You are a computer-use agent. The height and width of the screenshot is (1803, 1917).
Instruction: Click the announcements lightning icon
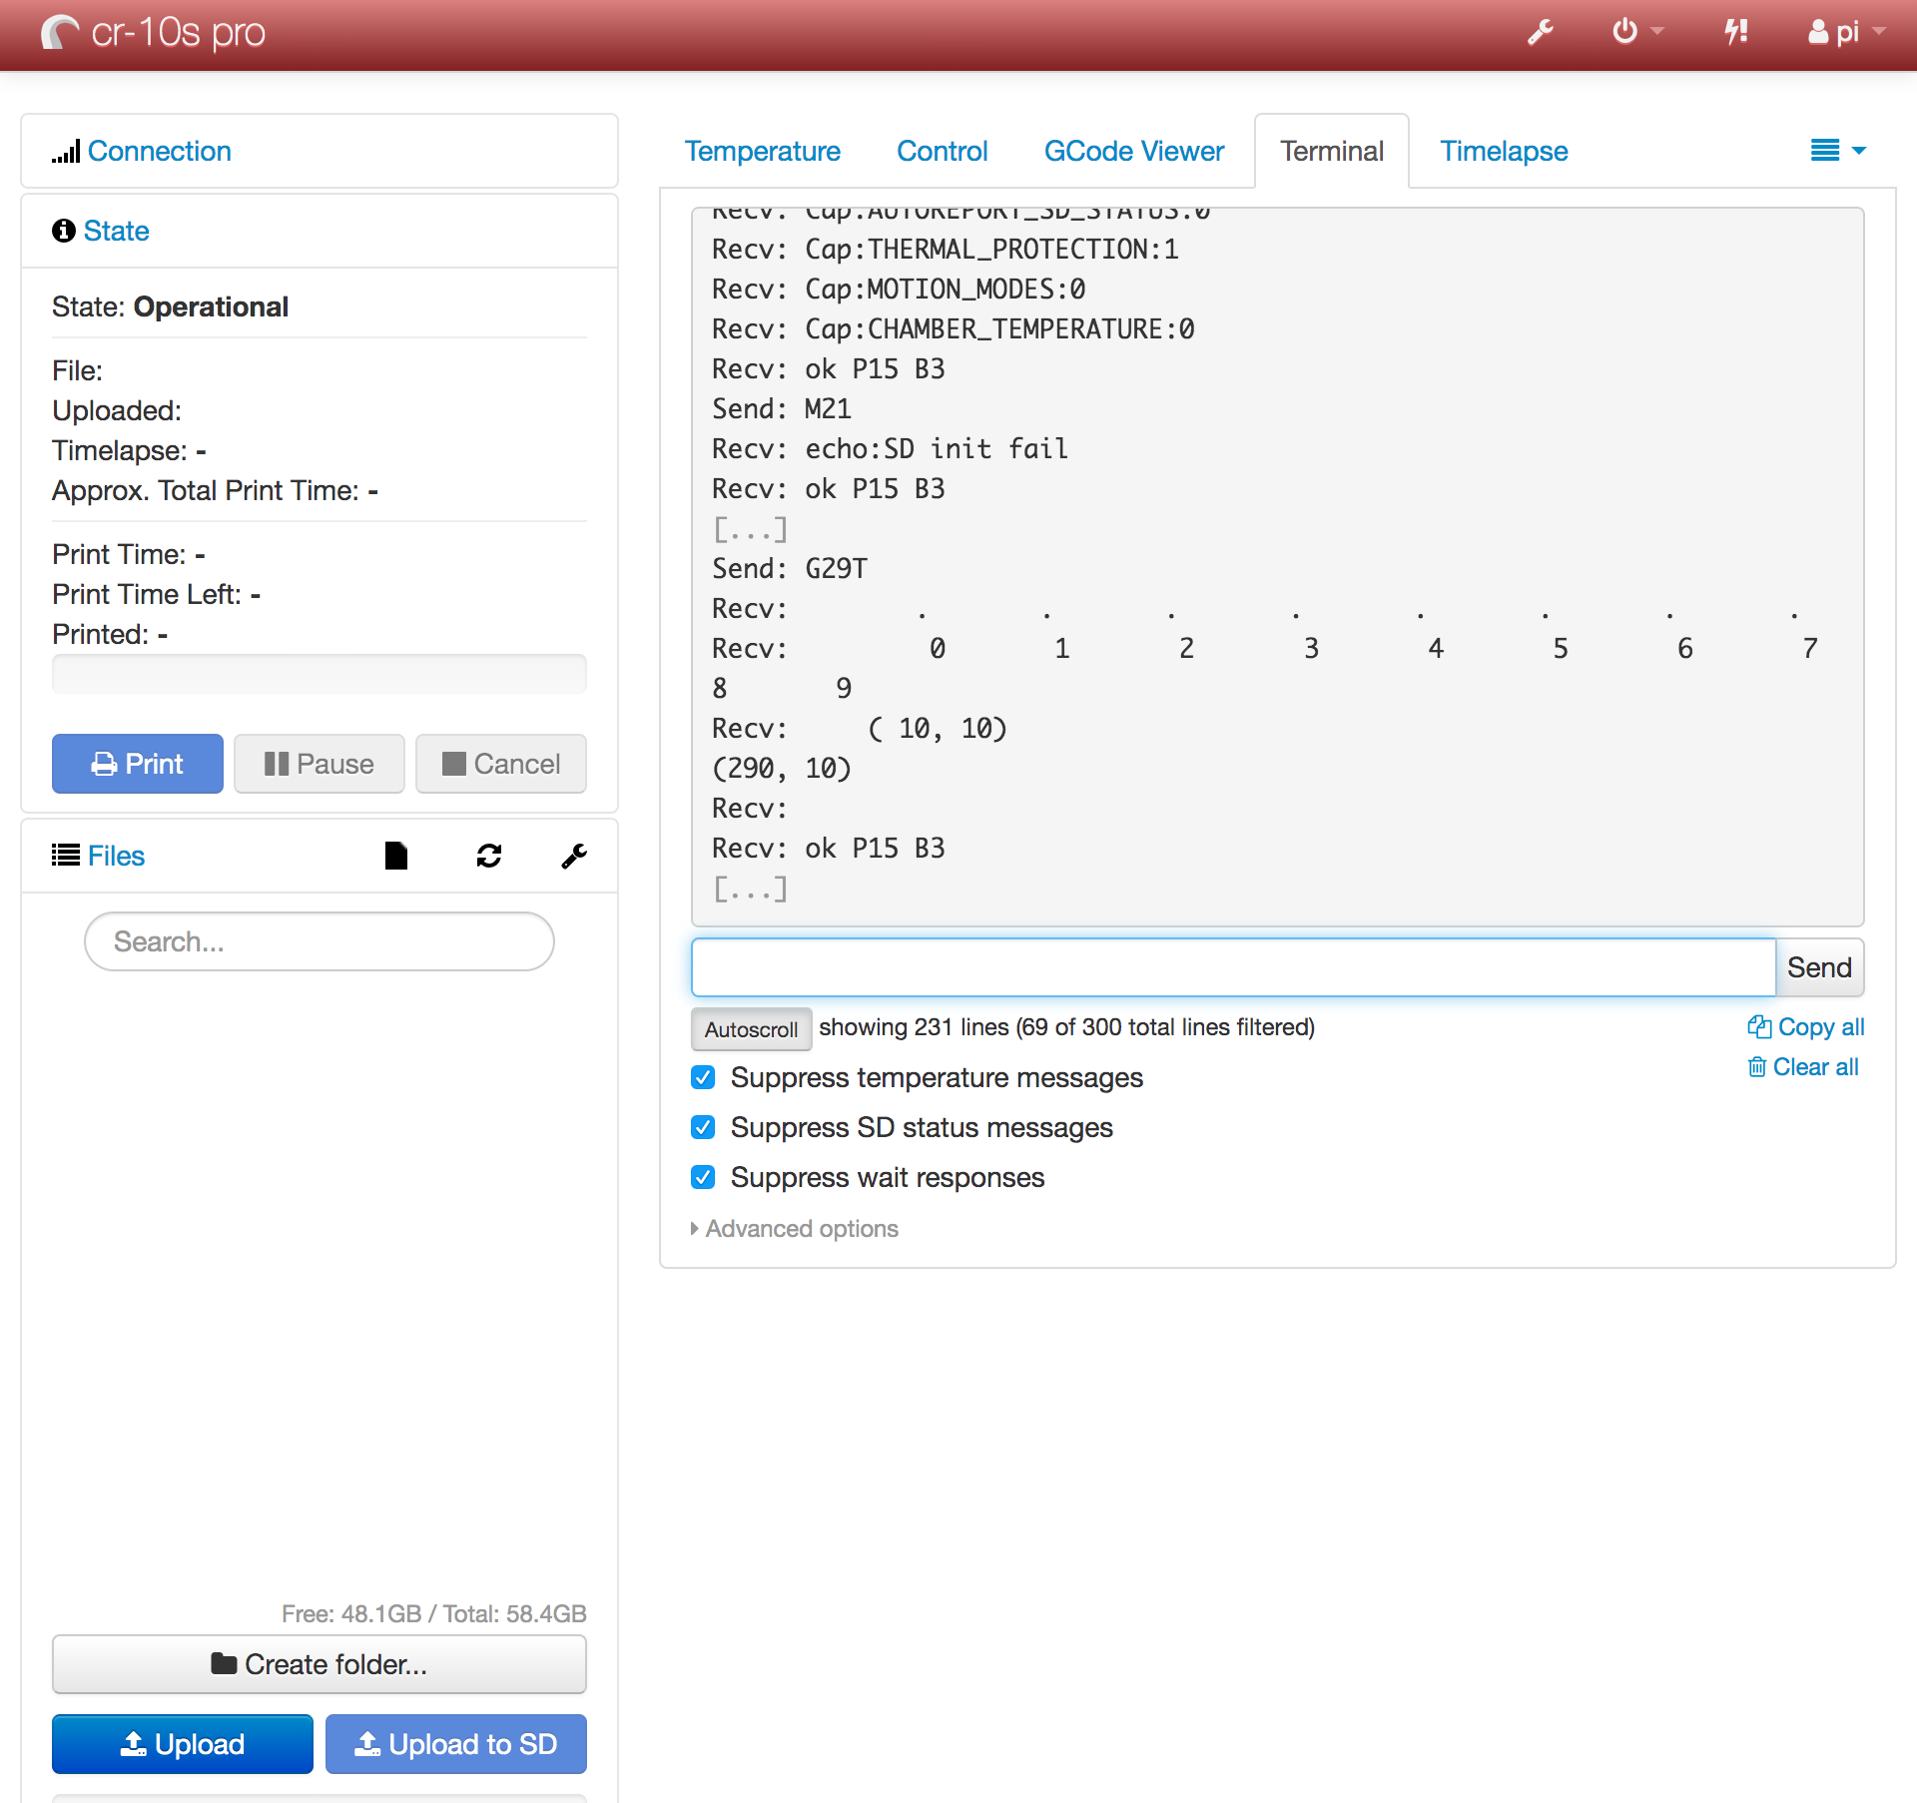[x=1735, y=32]
